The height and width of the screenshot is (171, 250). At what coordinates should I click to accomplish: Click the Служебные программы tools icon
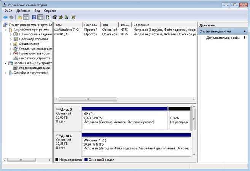click(x=11, y=30)
